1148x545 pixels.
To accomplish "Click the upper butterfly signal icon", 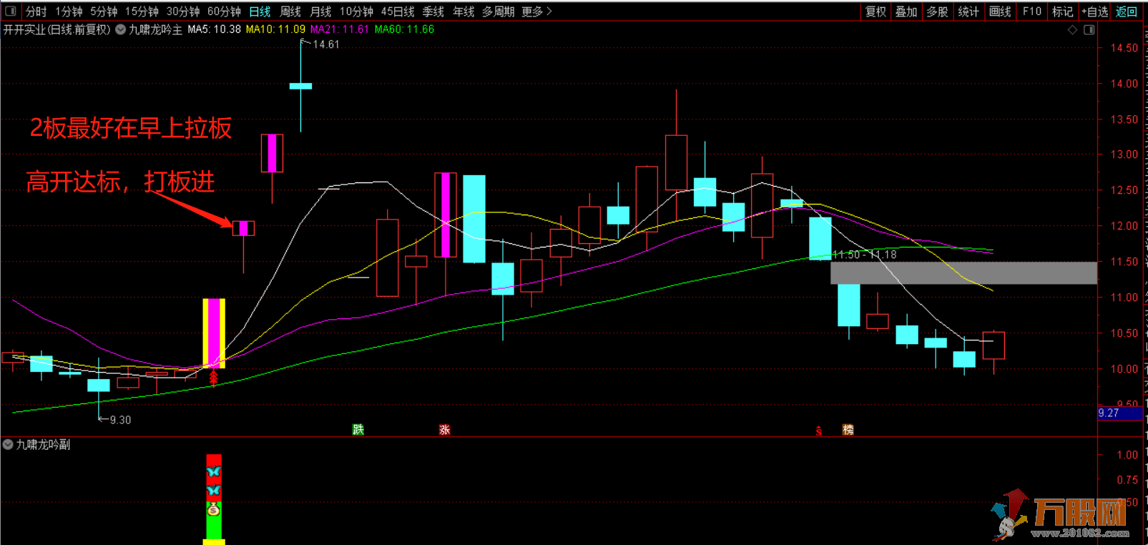I will 214,472.
